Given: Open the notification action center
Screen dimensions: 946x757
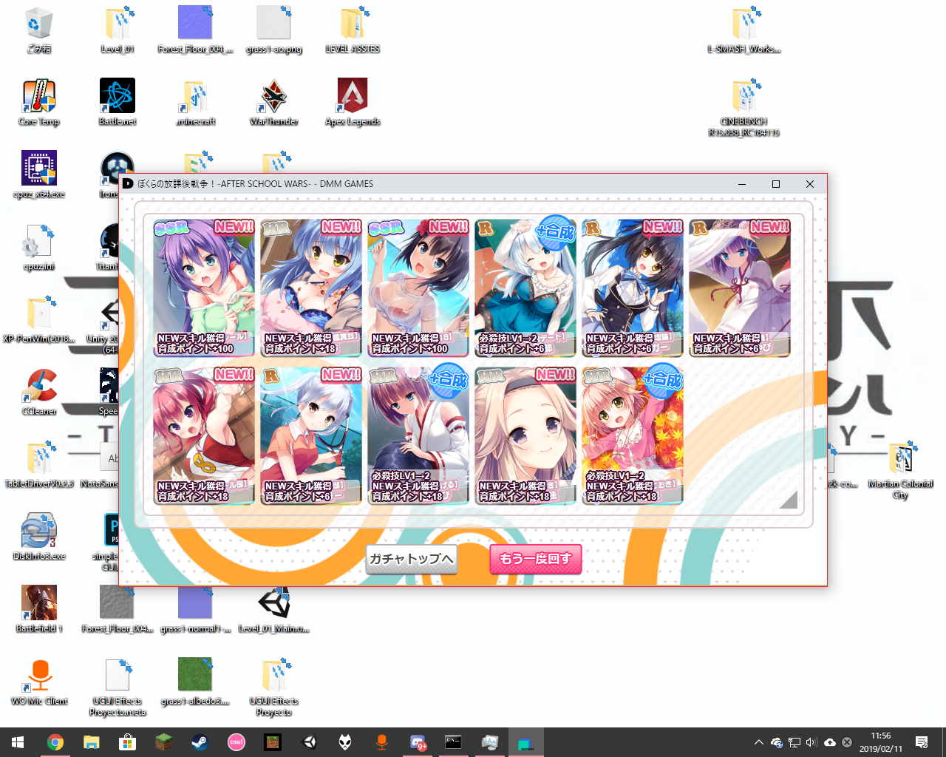Looking at the screenshot, I should tap(922, 742).
